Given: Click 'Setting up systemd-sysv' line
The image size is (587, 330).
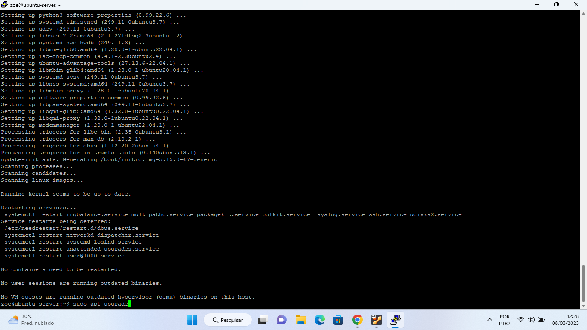Looking at the screenshot, I should click(82, 77).
